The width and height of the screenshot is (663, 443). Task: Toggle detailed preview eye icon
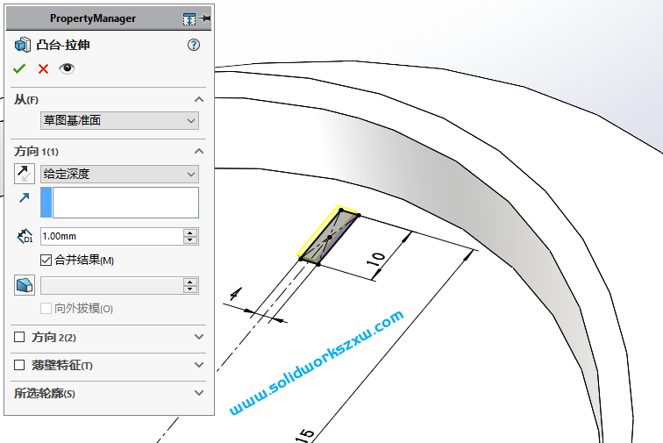click(x=67, y=68)
